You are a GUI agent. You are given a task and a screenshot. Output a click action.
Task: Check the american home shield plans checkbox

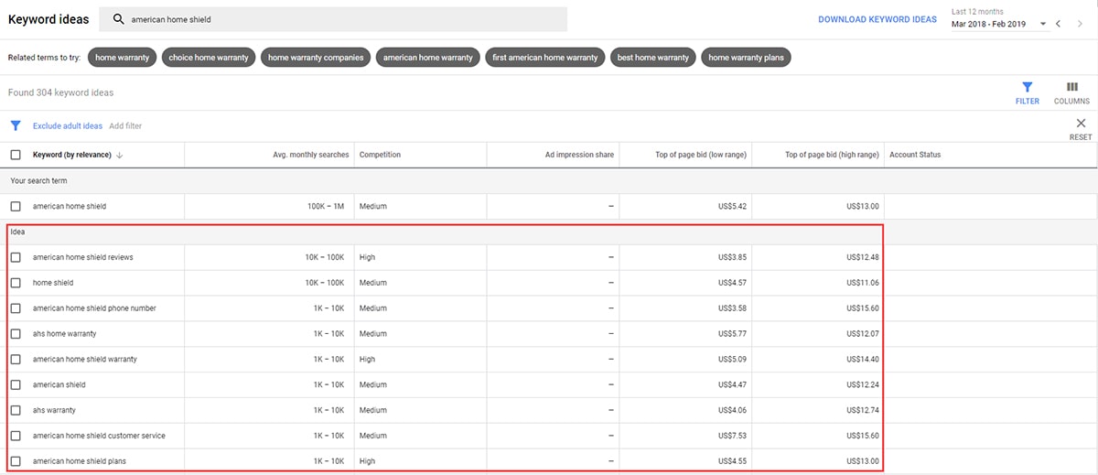(16, 461)
